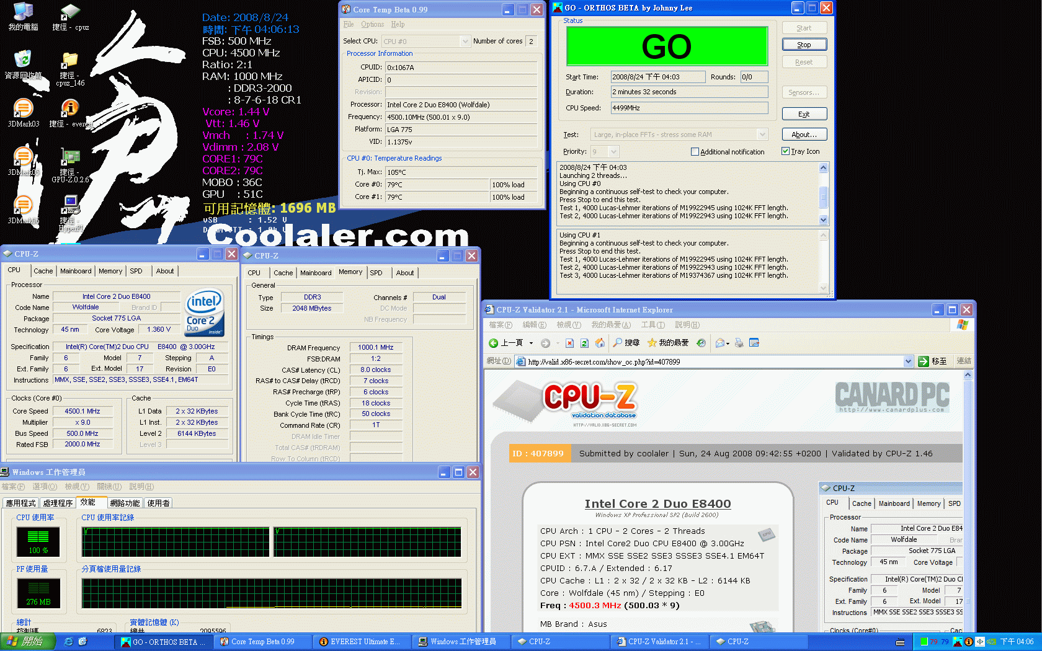Click EVEREST Ultimate taskbar button
This screenshot has width=1042, height=651.
point(361,642)
